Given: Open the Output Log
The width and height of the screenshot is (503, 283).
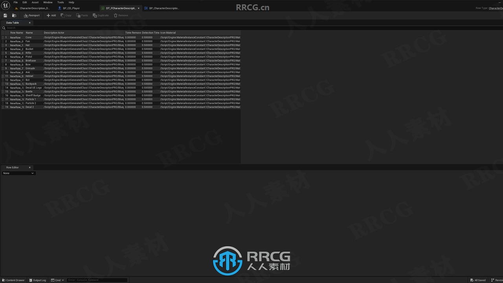Looking at the screenshot, I should [37, 280].
